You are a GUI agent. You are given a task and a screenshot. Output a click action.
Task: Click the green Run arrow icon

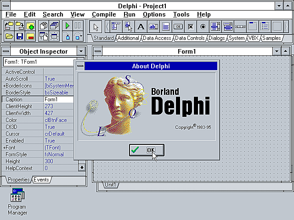point(68,26)
